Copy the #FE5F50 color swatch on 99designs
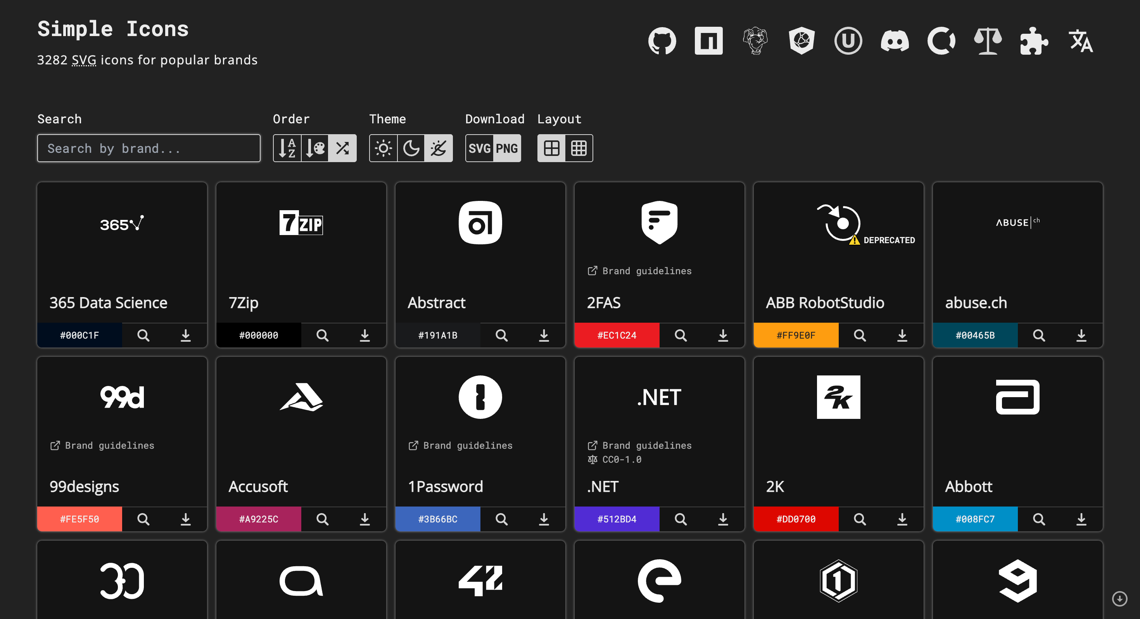 coord(79,519)
